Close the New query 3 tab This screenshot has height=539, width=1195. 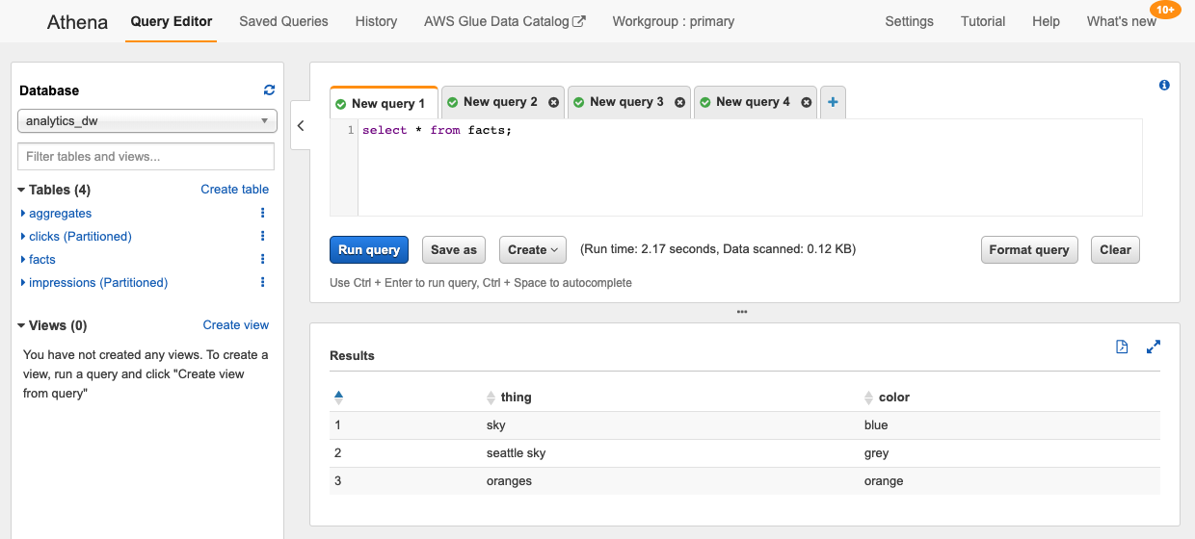679,102
